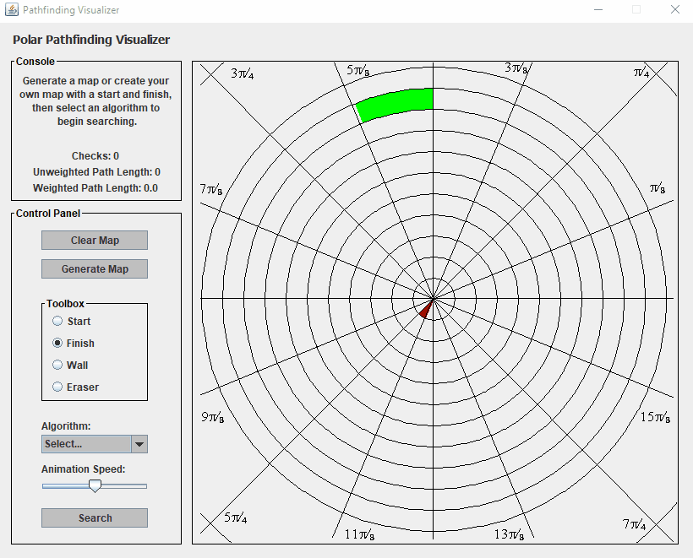
Task: Select the Finish radio button
Action: [57, 343]
